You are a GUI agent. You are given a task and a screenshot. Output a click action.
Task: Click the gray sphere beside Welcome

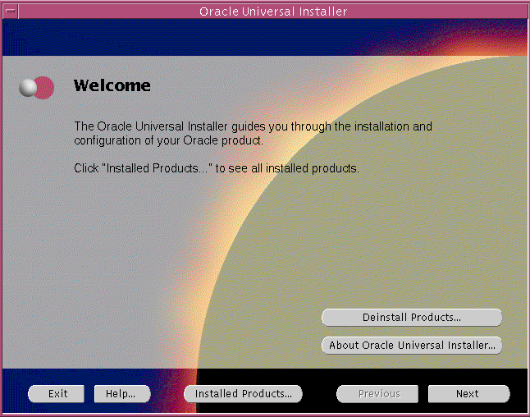click(29, 88)
